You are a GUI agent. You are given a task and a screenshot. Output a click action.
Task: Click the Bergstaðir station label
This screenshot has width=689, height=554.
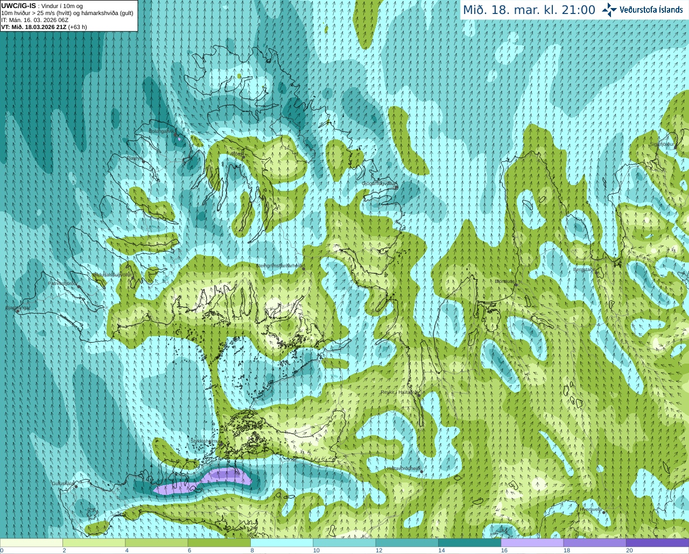point(583,269)
